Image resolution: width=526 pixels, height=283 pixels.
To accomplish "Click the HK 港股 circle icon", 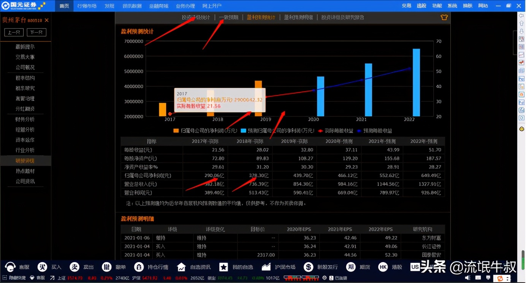I will [383, 267].
